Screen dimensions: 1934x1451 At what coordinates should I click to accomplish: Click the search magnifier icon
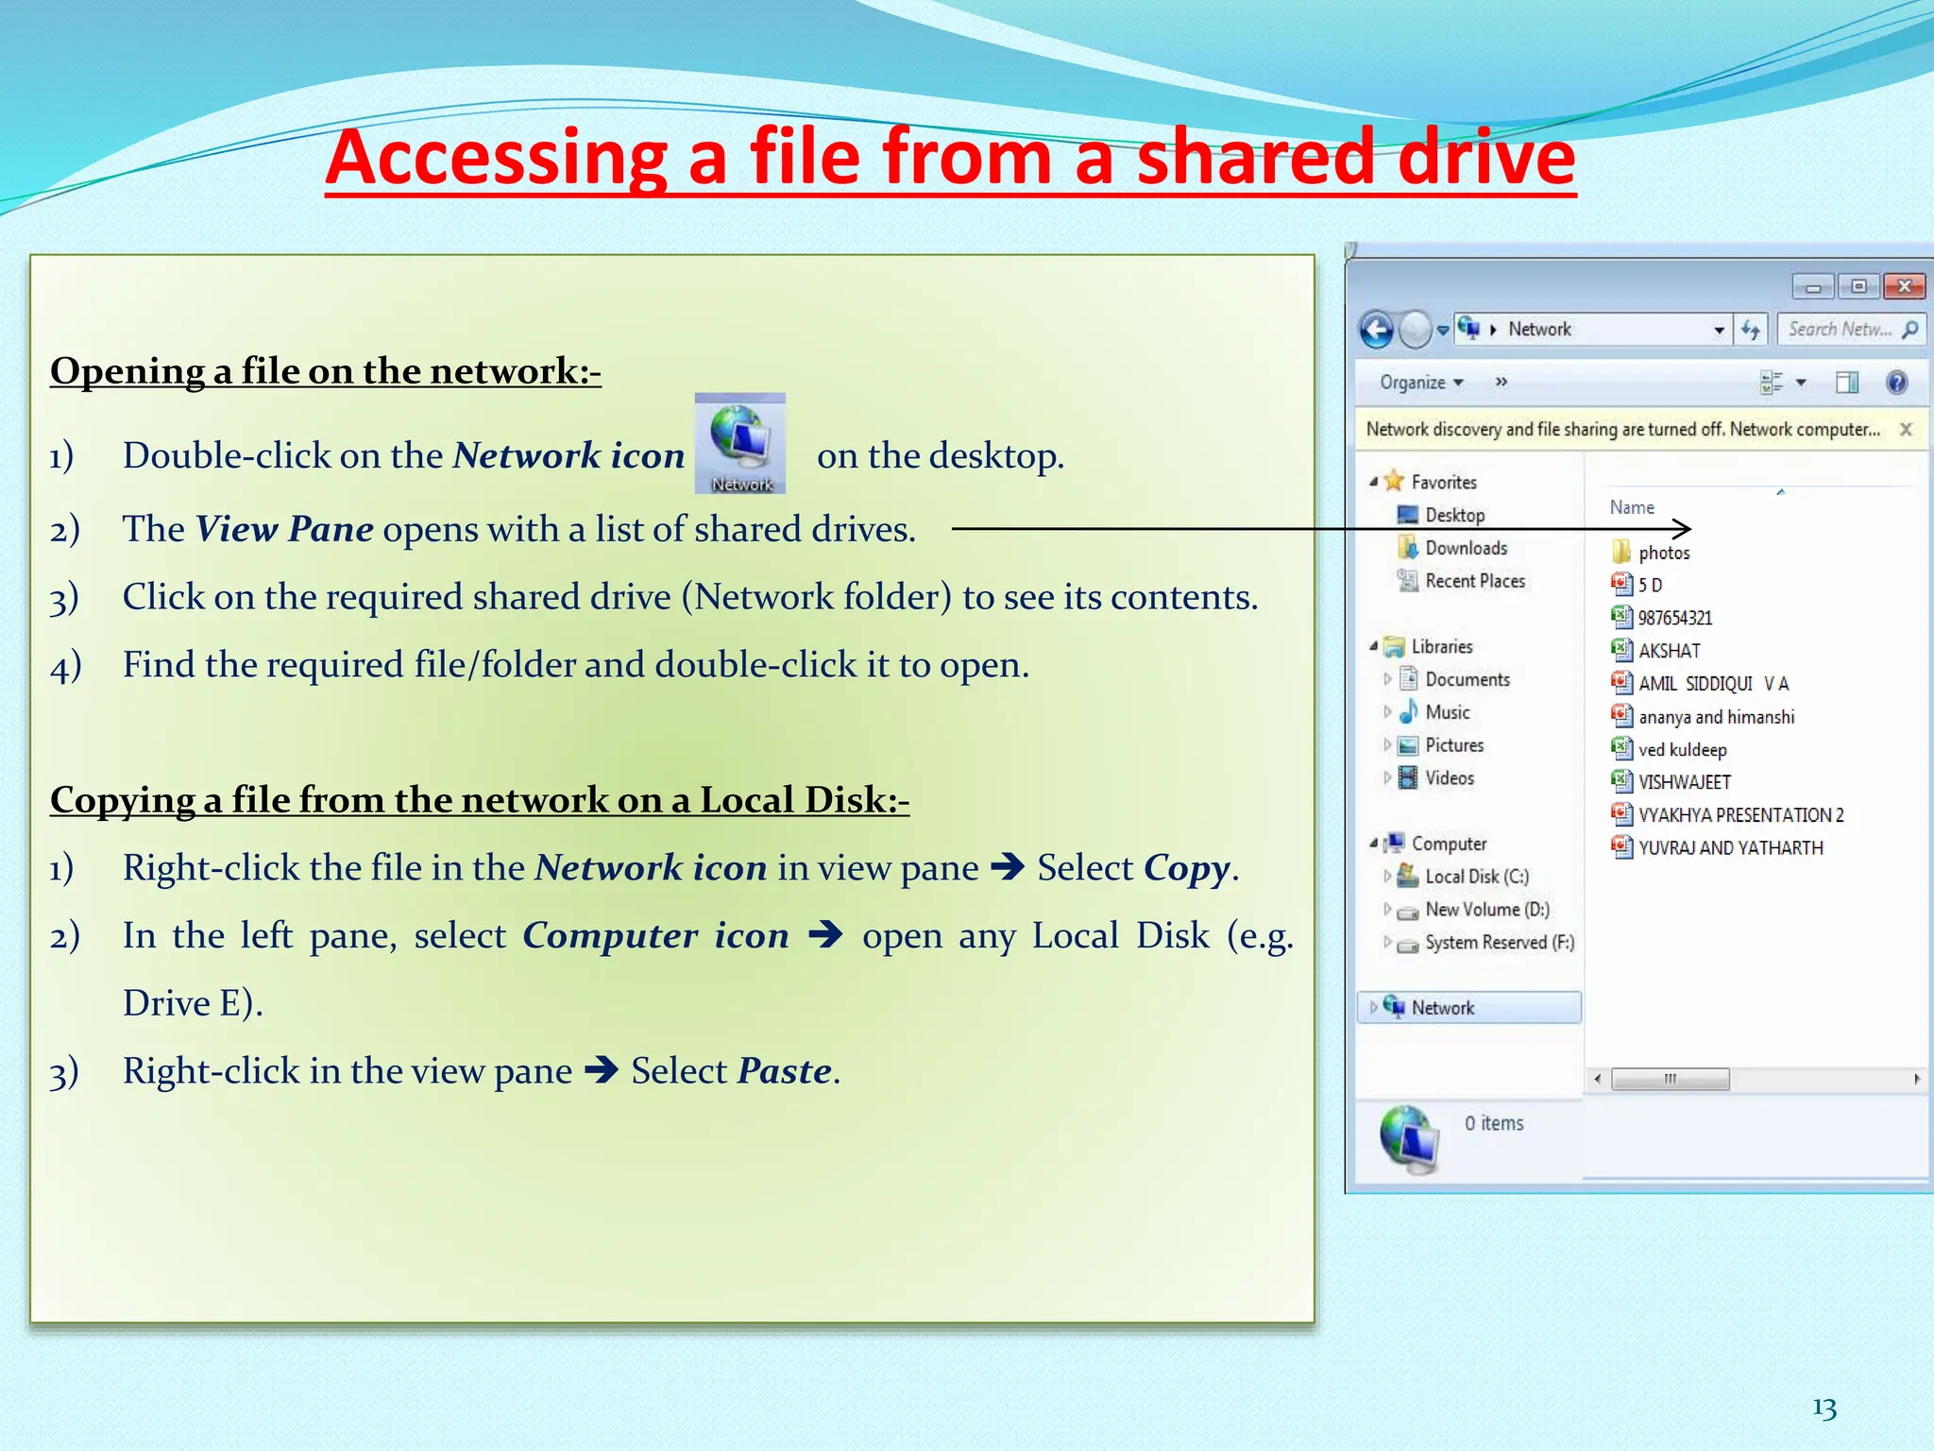click(x=1910, y=330)
